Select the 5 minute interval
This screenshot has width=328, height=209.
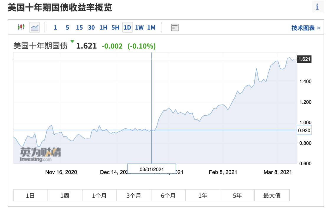click(67, 27)
